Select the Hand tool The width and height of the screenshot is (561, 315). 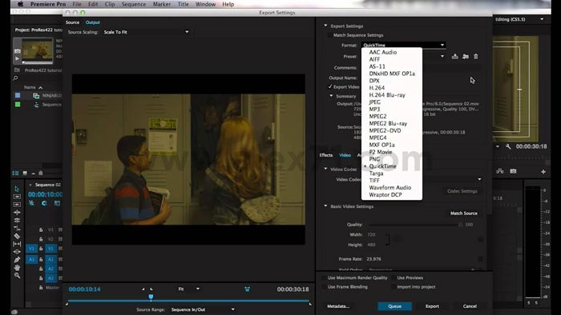click(x=17, y=268)
